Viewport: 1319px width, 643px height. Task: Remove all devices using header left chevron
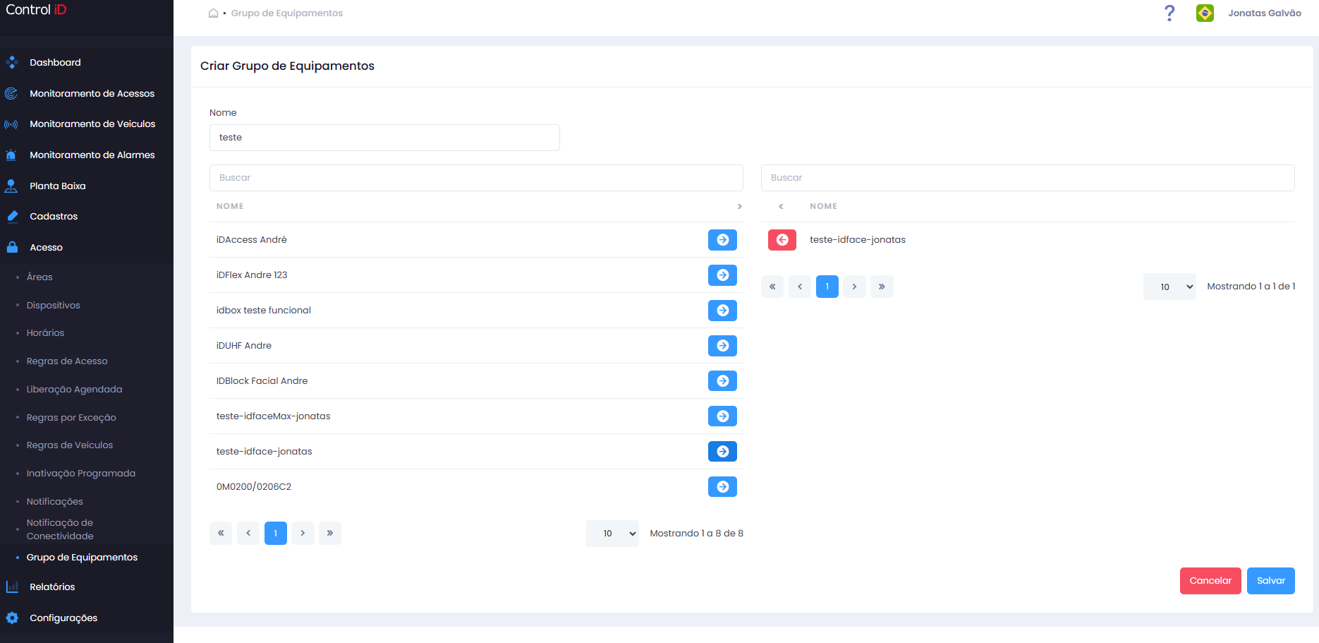(781, 206)
